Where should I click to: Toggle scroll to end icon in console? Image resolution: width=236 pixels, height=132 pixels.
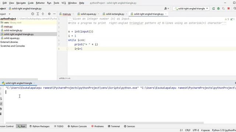(x=1, y=103)
